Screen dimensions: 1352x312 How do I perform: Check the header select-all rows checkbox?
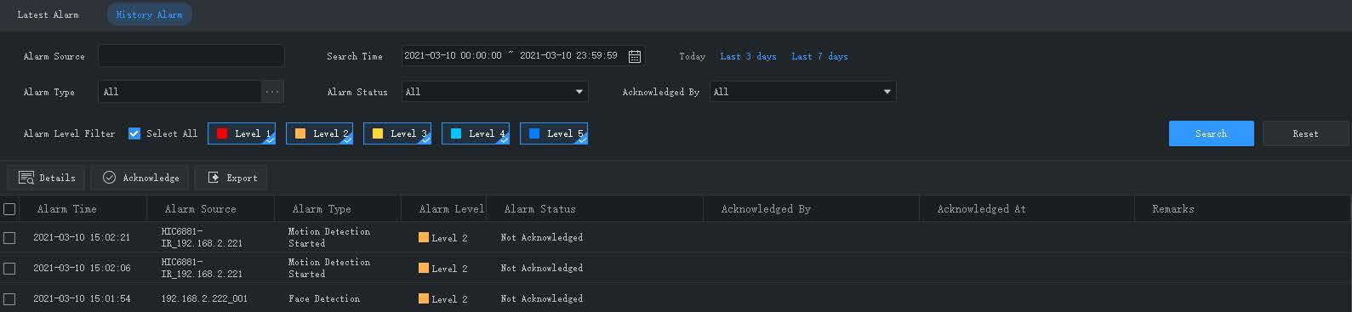coord(9,208)
